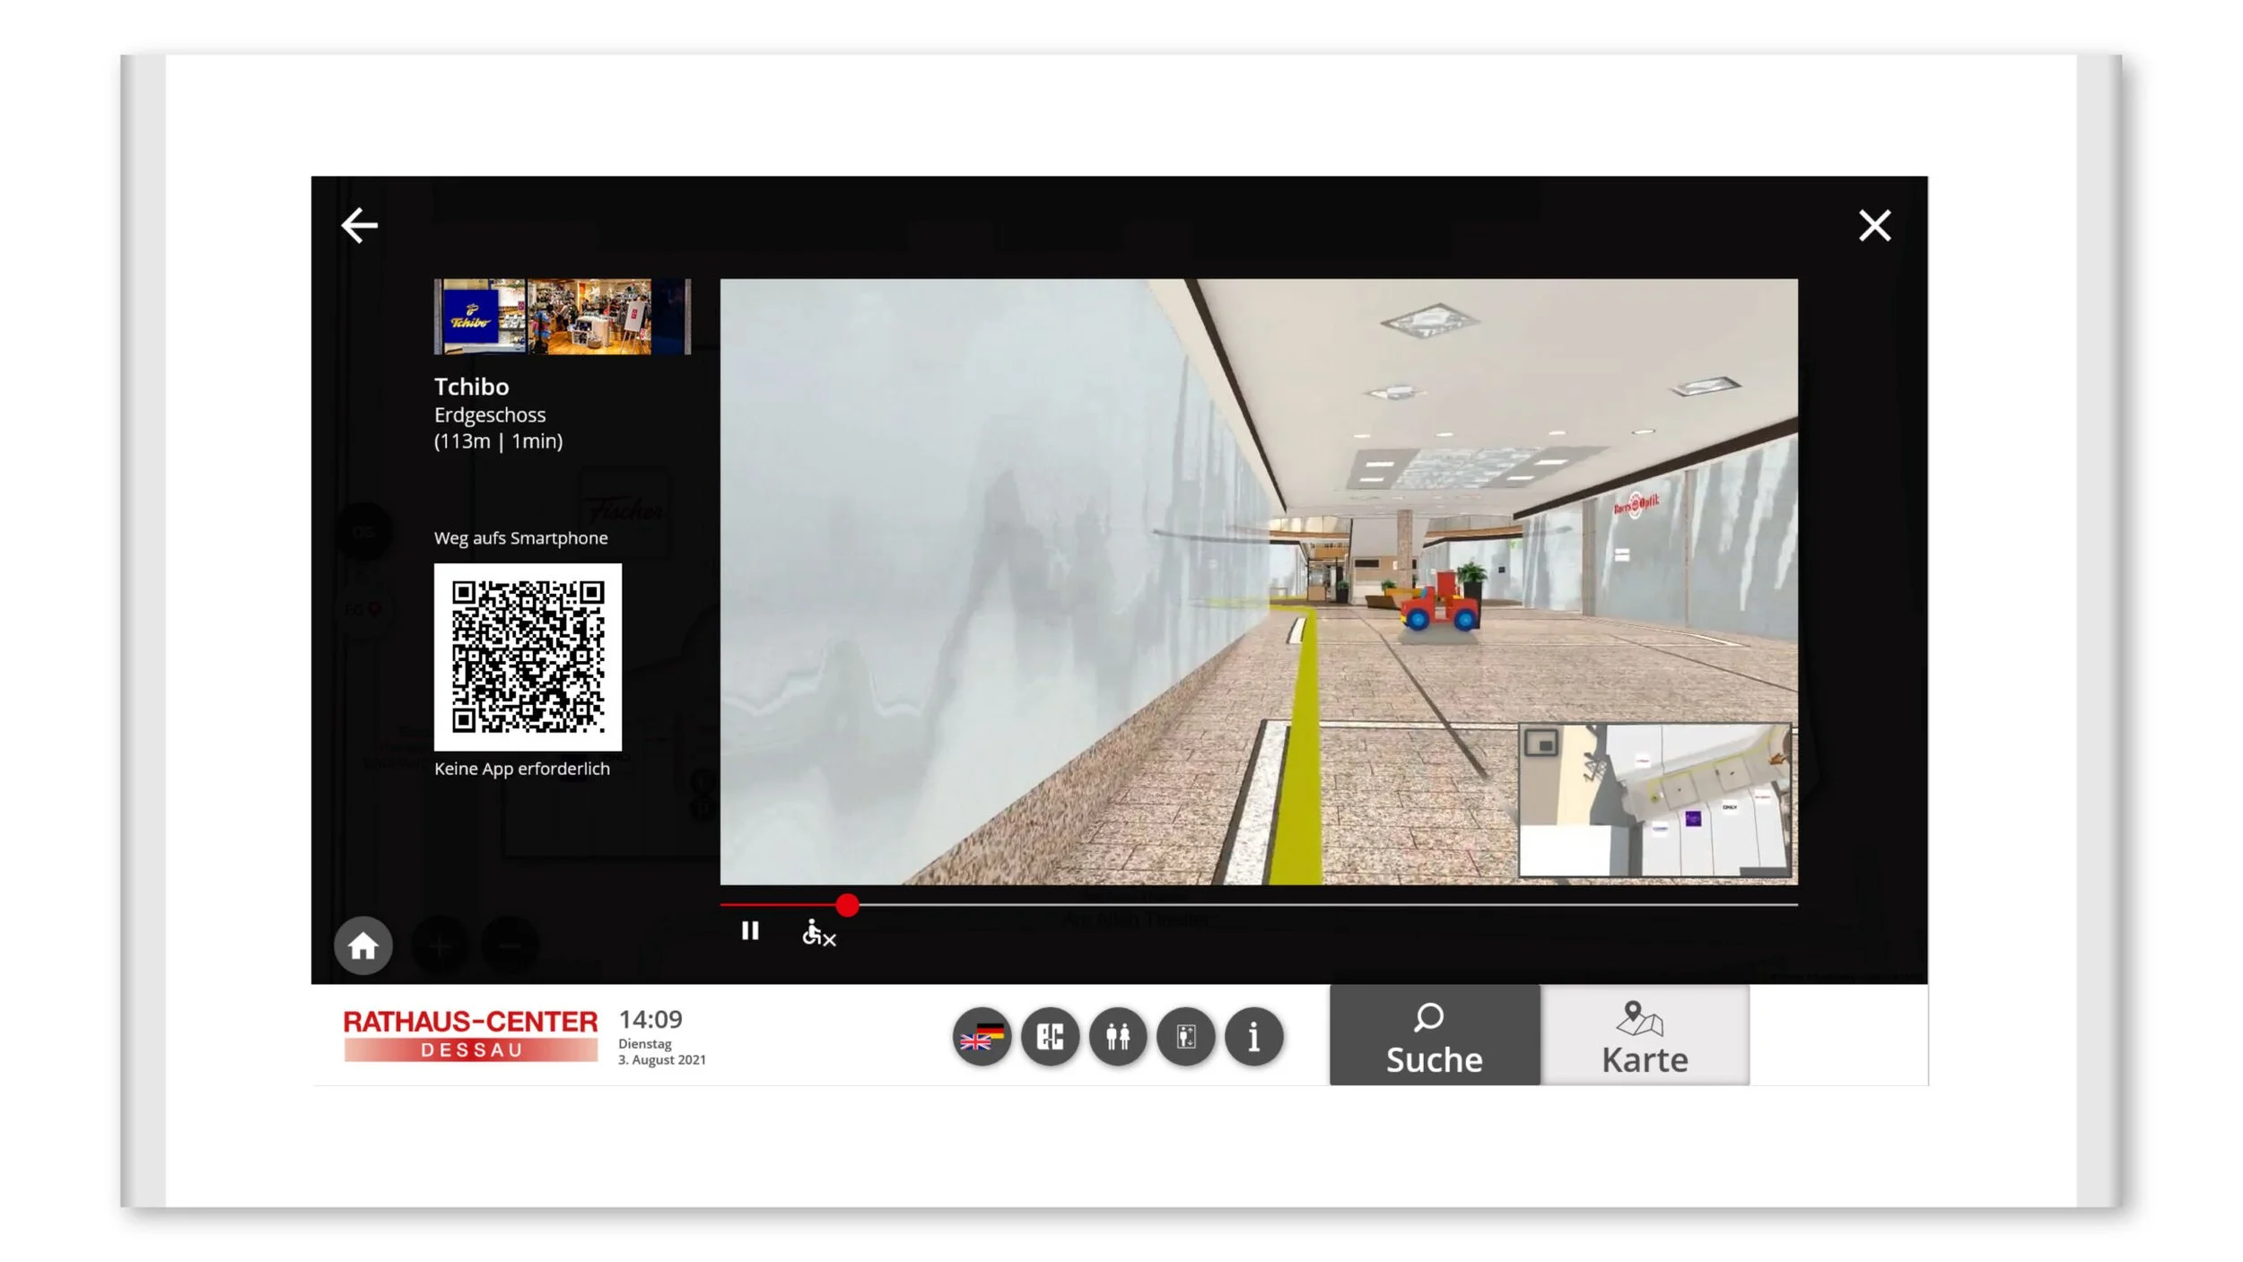Show elevators with the lift icon
Viewport: 2243px width, 1262px height.
(1186, 1037)
